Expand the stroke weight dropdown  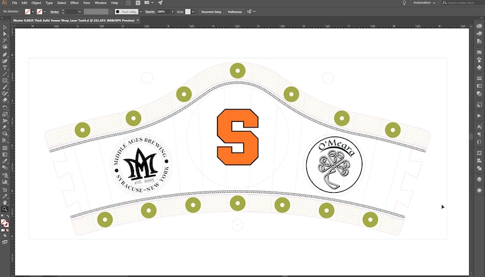80,11
